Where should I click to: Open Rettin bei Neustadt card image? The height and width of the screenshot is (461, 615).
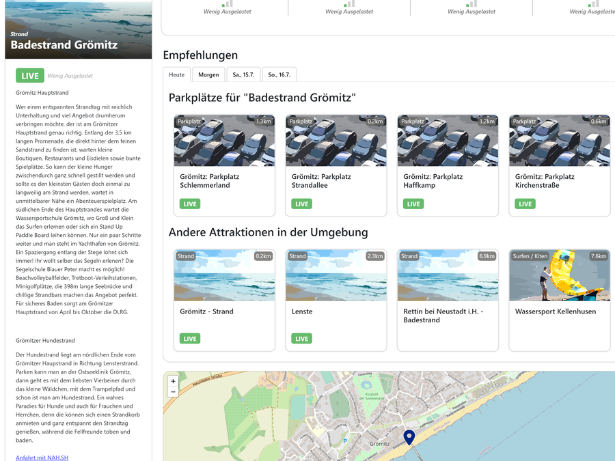448,276
